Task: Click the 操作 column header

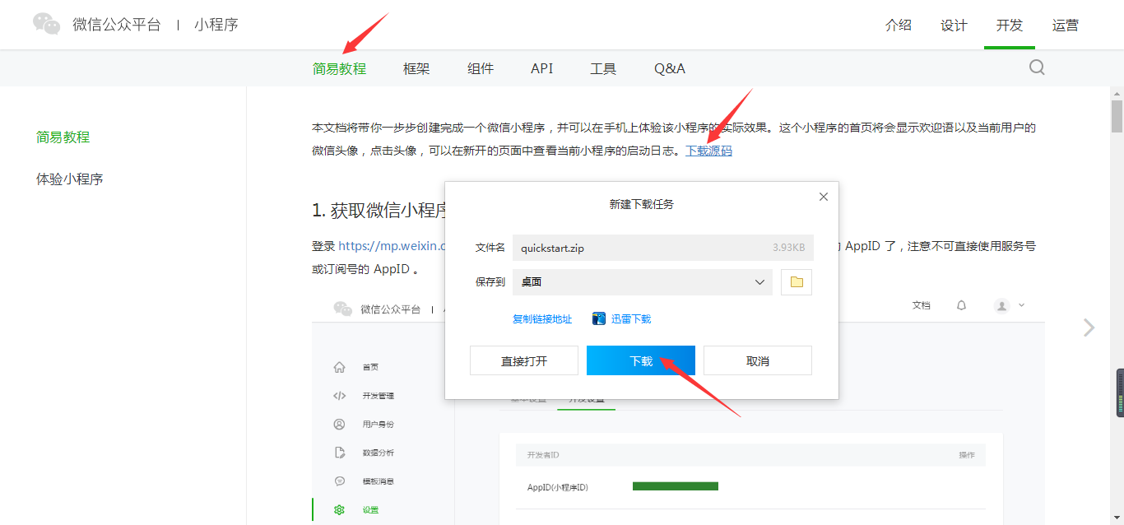Action: tap(967, 455)
